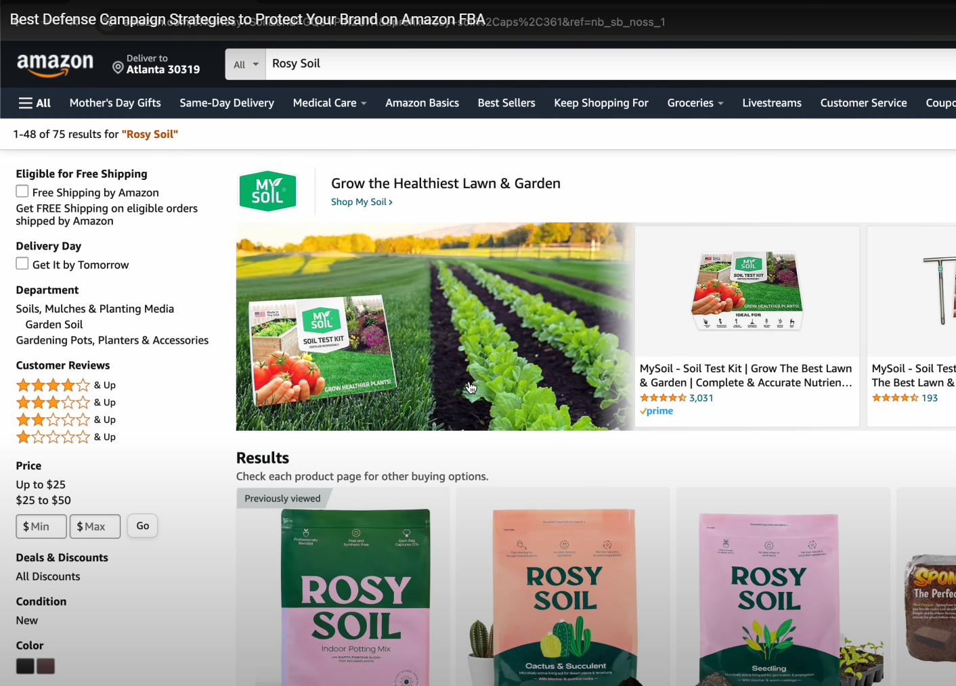This screenshot has width=956, height=686.
Task: Click the 193 reviews count
Action: [x=930, y=398]
